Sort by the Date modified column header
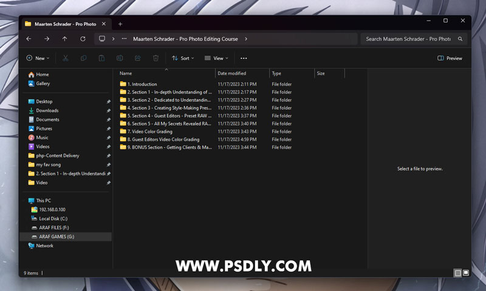The image size is (486, 291). [232, 73]
